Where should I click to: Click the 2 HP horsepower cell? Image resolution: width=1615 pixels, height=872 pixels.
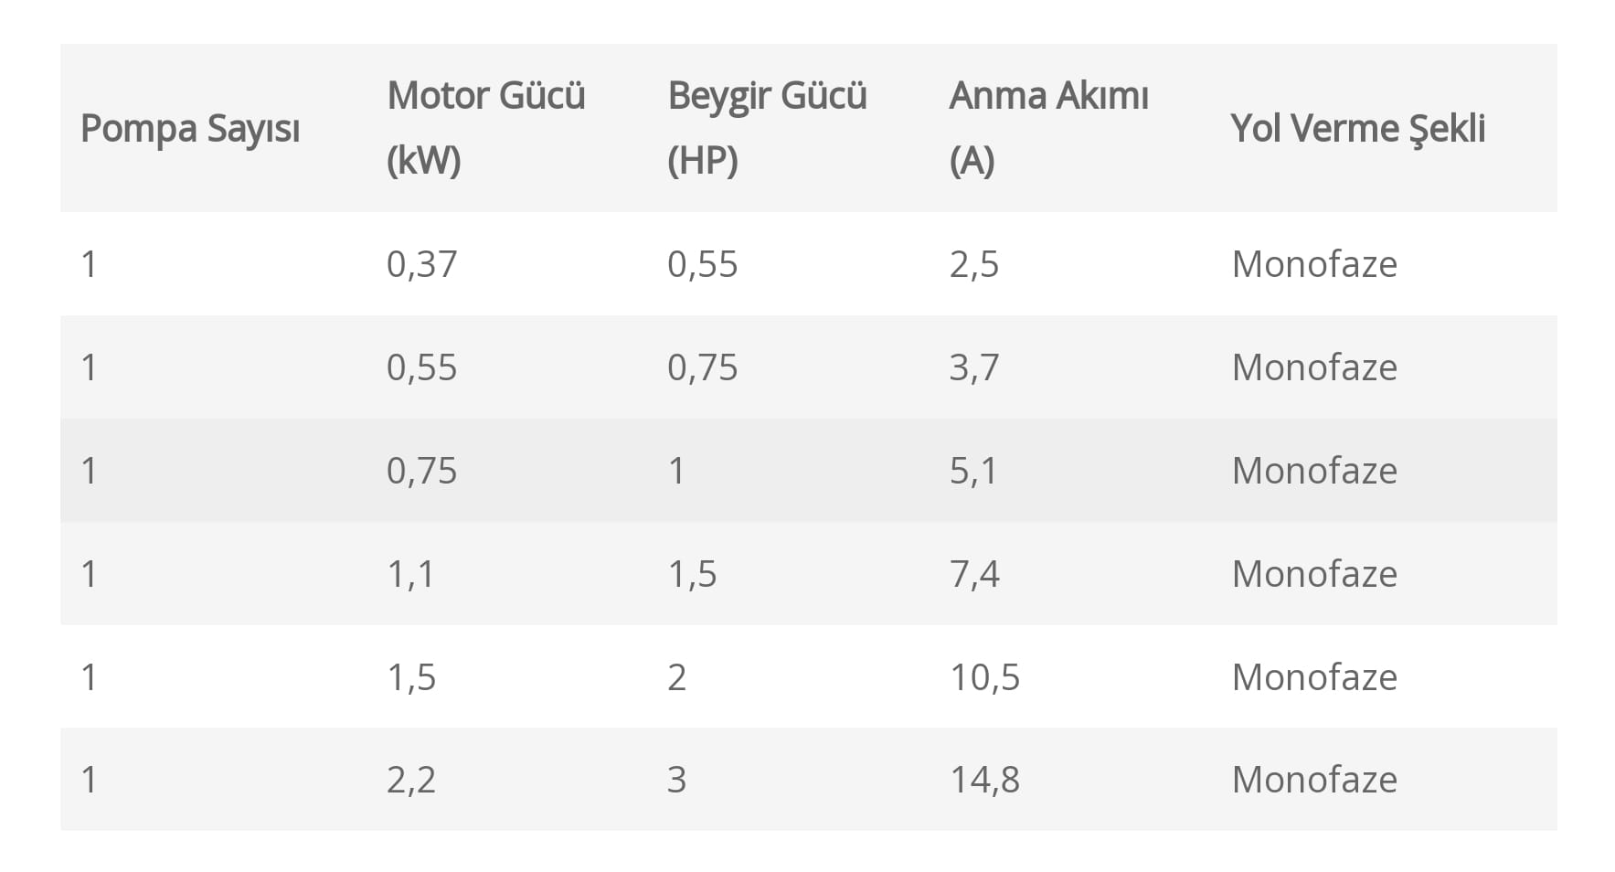click(x=676, y=677)
